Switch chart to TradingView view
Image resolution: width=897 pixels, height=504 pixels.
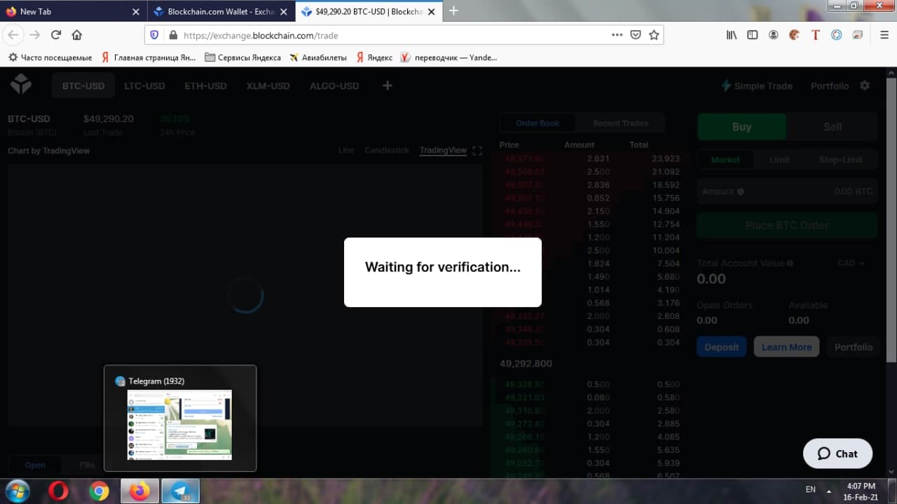pos(443,150)
